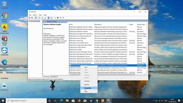
Task: Click the Export List toolbar icon
Action: (x=45, y=18)
